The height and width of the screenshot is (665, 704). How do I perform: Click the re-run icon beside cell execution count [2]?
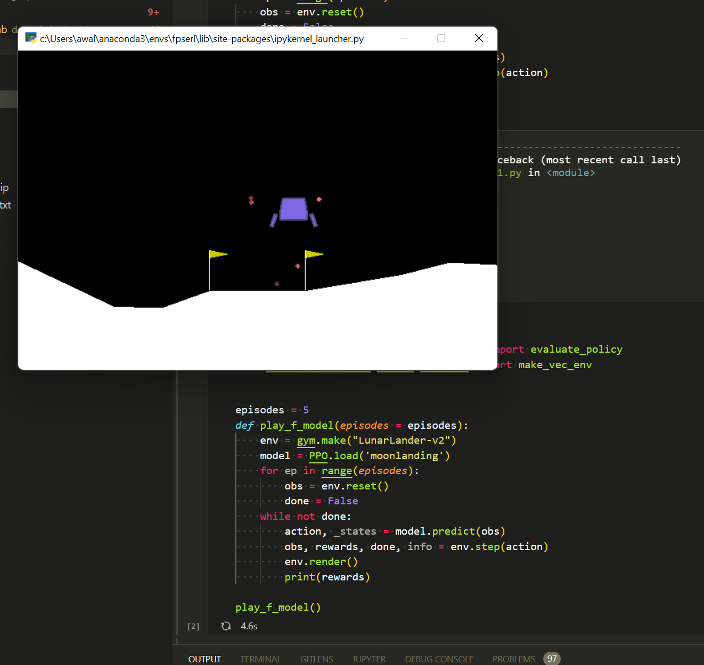[226, 626]
